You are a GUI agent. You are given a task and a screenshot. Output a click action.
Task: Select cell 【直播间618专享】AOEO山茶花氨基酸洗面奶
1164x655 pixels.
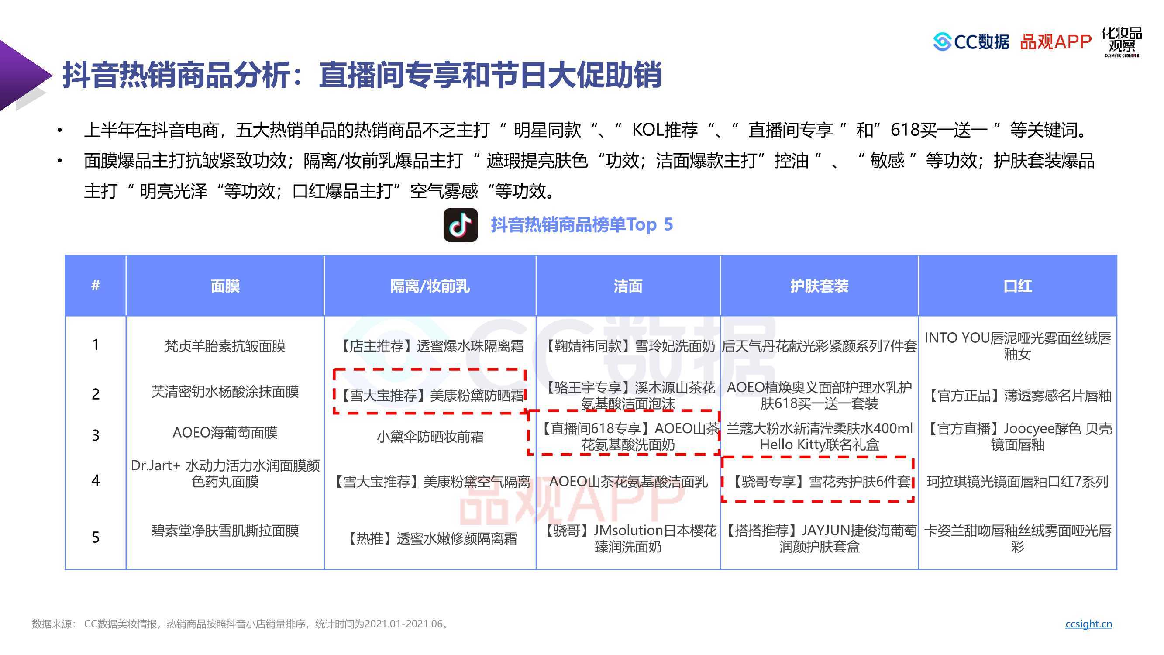point(628,437)
